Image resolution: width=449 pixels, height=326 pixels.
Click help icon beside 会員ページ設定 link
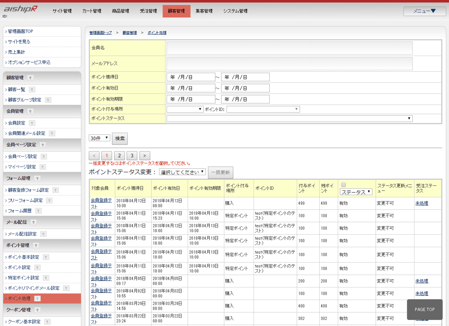click(44, 157)
